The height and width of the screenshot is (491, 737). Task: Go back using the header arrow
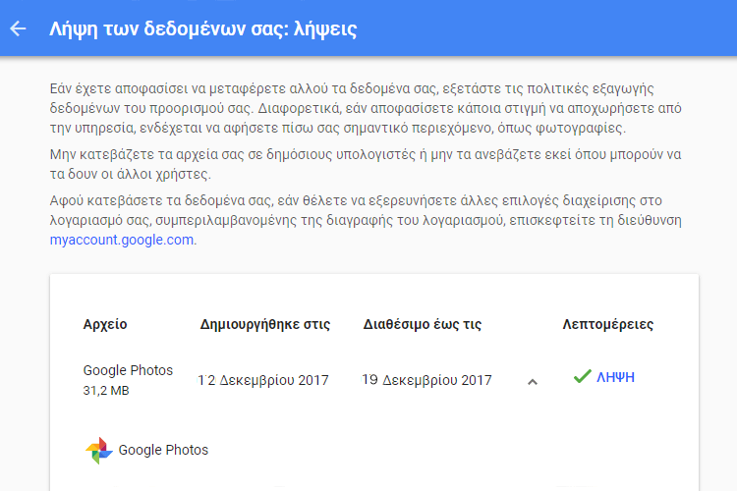click(18, 28)
